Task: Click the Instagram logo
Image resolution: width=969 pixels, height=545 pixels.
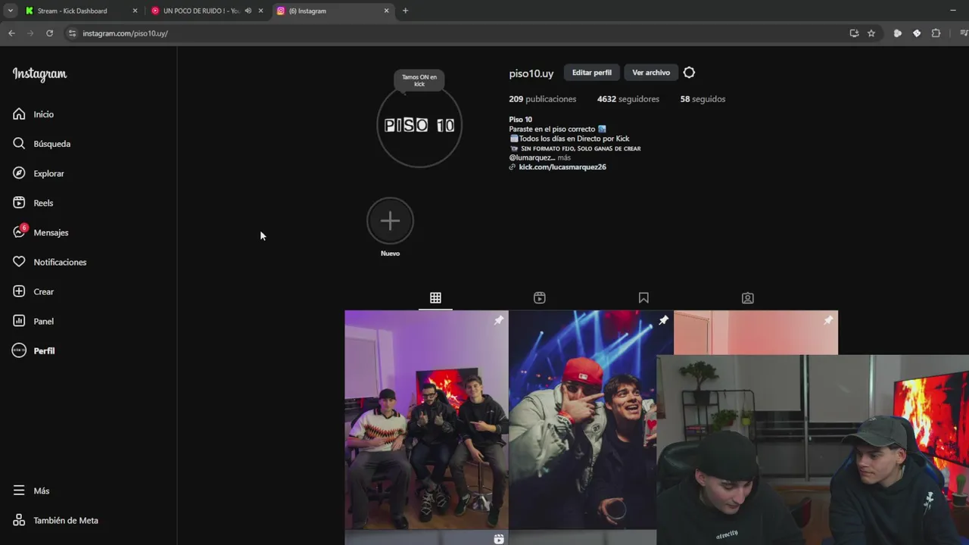Action: coord(39,74)
